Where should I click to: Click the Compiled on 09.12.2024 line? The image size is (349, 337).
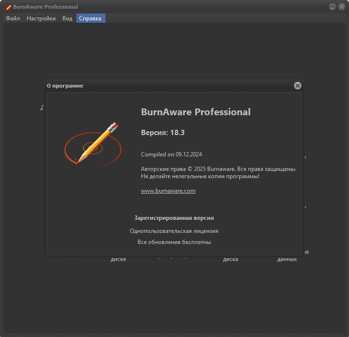[171, 154]
